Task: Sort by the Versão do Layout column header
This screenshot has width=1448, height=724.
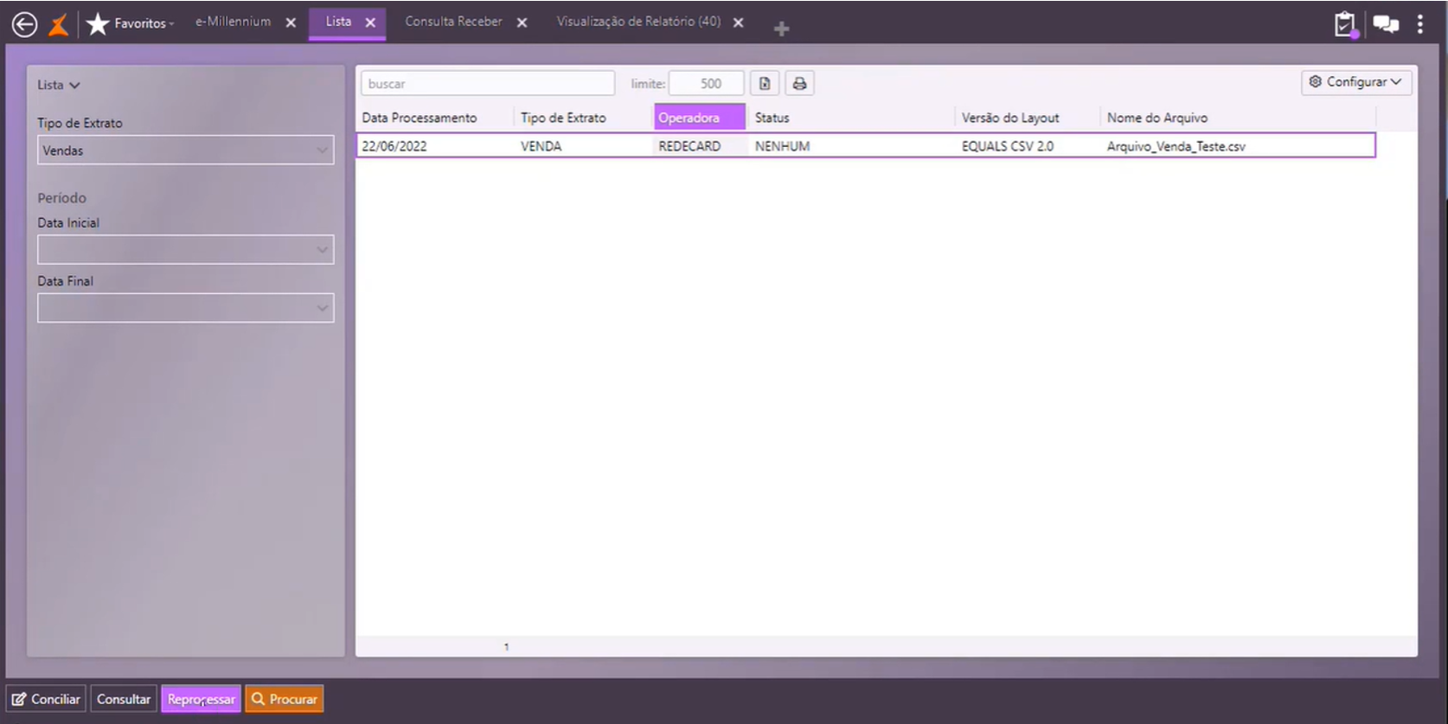Action: [1010, 118]
